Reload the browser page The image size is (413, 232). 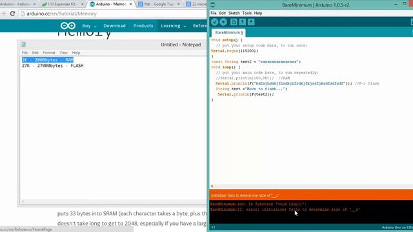tap(12, 14)
